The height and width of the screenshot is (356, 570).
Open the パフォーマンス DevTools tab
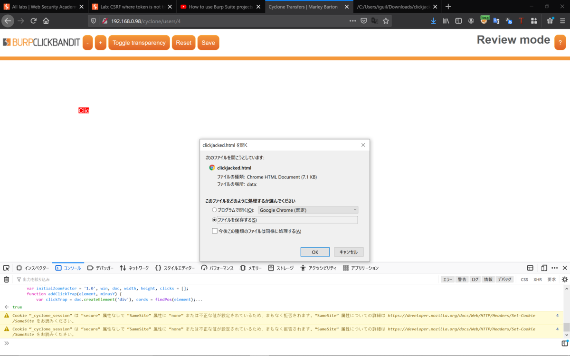click(x=217, y=268)
